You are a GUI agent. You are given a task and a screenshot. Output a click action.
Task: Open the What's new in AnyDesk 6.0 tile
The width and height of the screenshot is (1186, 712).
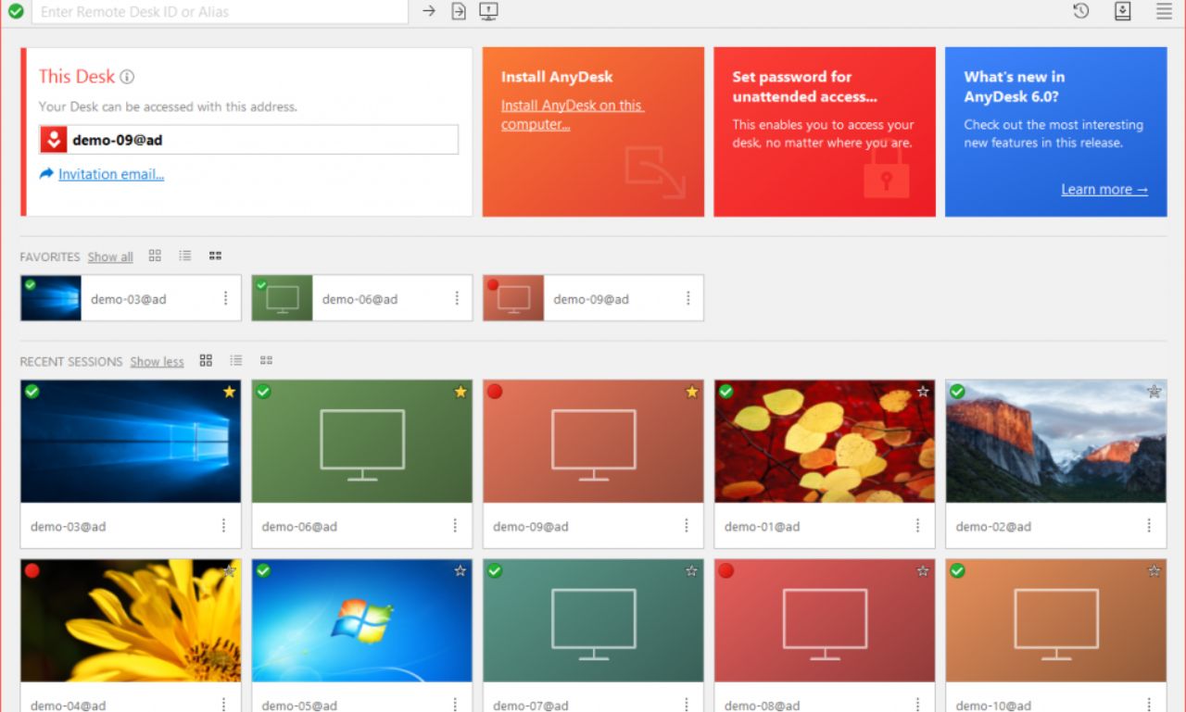click(x=1055, y=131)
